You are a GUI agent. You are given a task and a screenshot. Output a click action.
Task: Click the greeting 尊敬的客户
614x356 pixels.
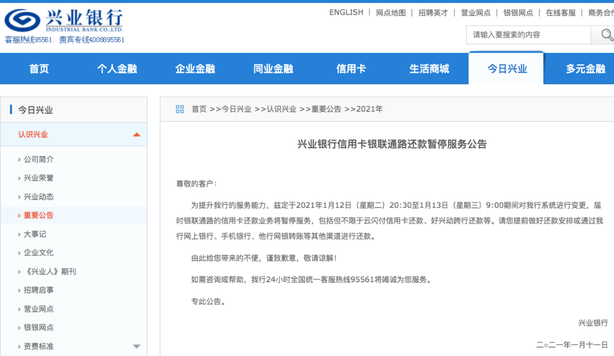pos(197,184)
